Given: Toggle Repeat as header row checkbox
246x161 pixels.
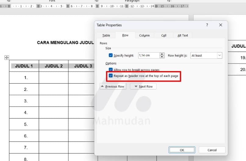Looking at the screenshot, I should (111, 76).
